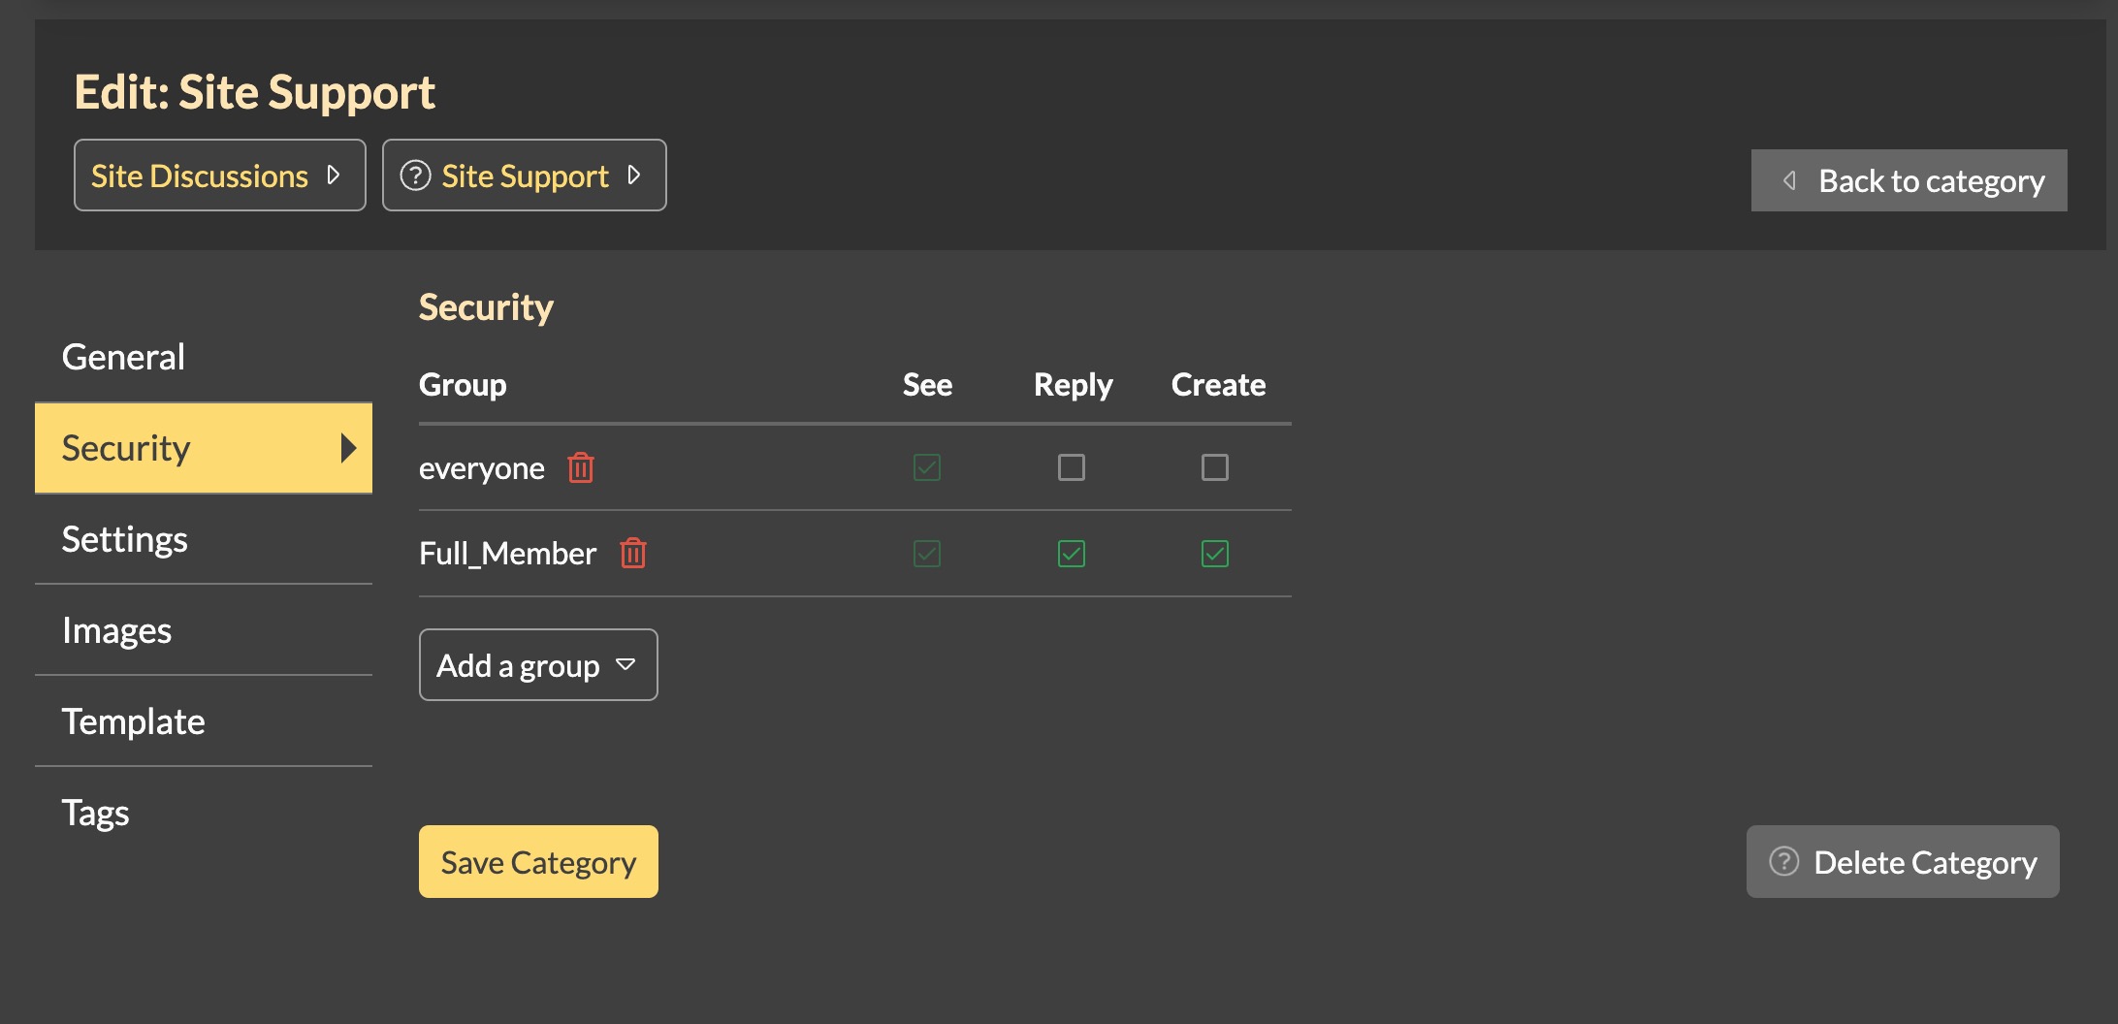Open the Settings tab

pyautogui.click(x=125, y=539)
